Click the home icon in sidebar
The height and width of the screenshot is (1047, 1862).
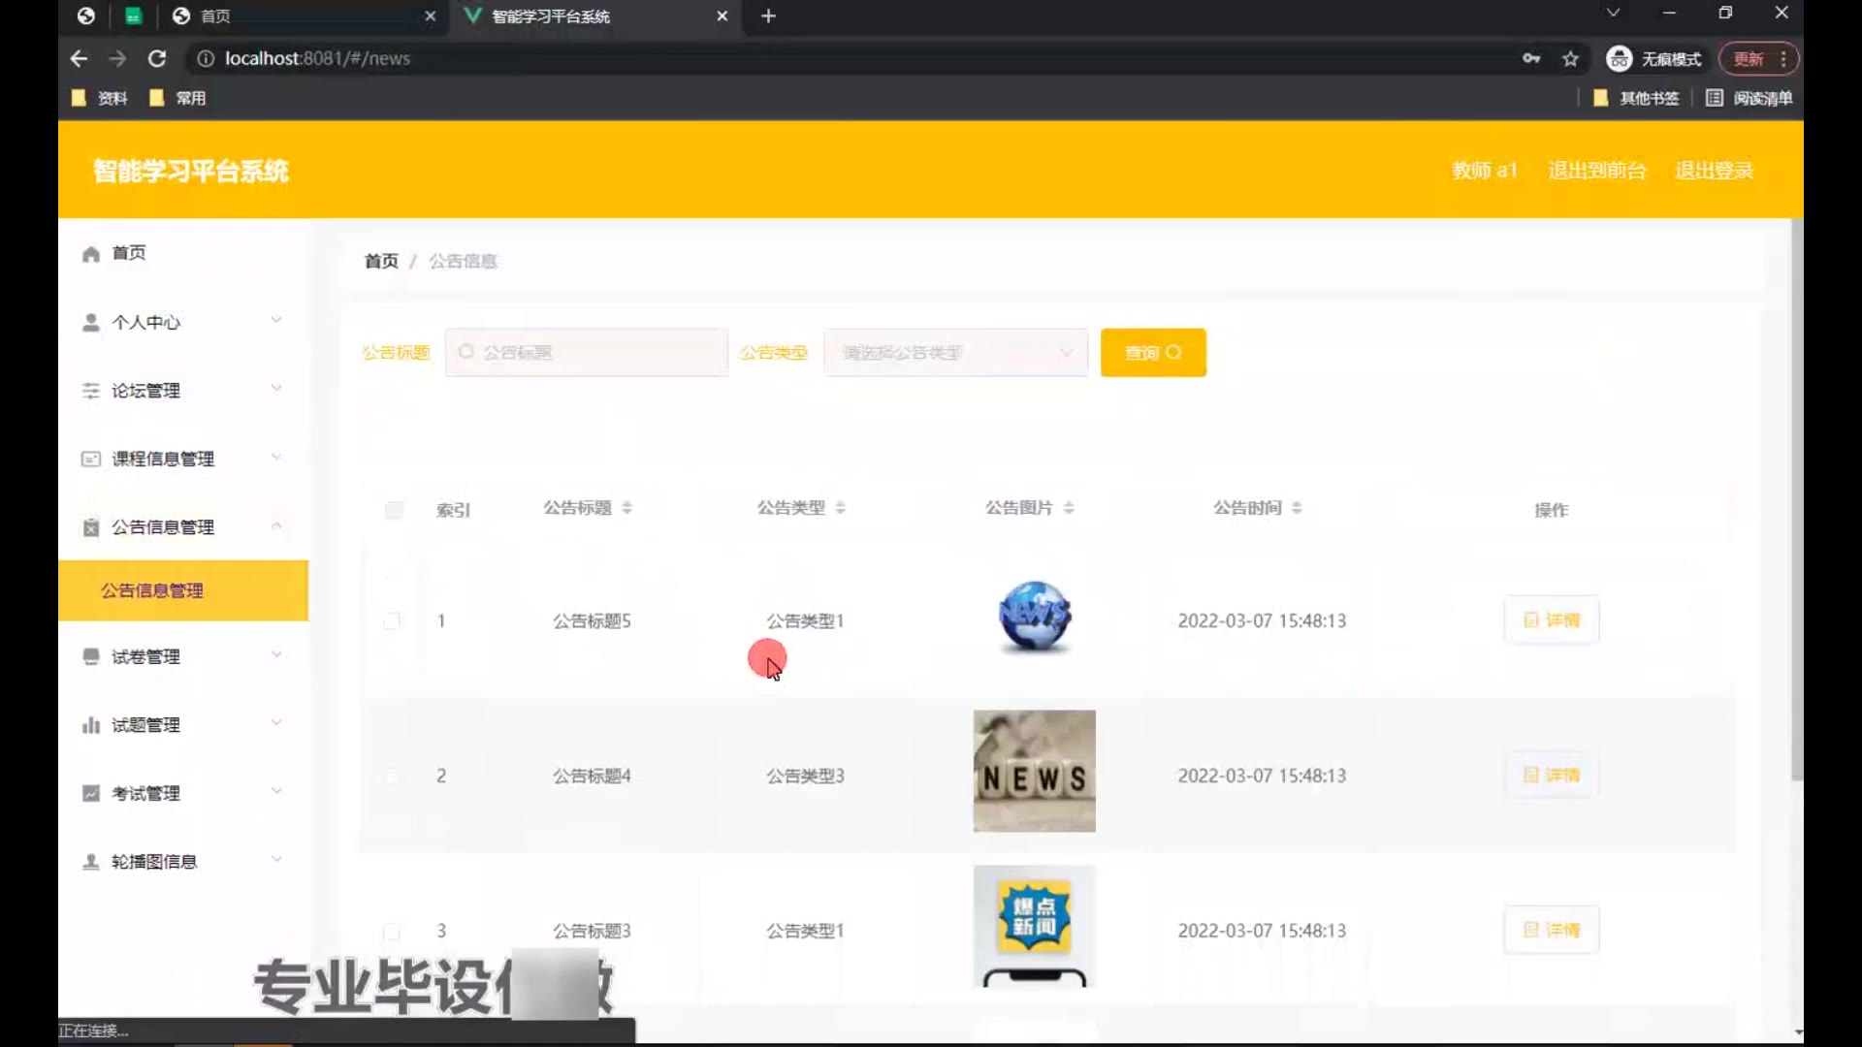[x=91, y=254]
